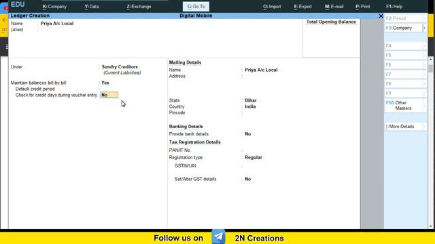435x244 pixels.
Task: Open the Z: Exchange menu
Action: click(139, 6)
